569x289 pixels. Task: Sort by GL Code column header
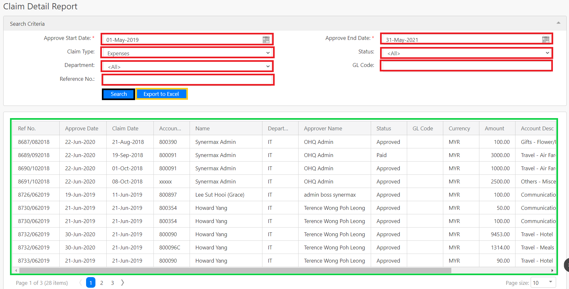[425, 128]
